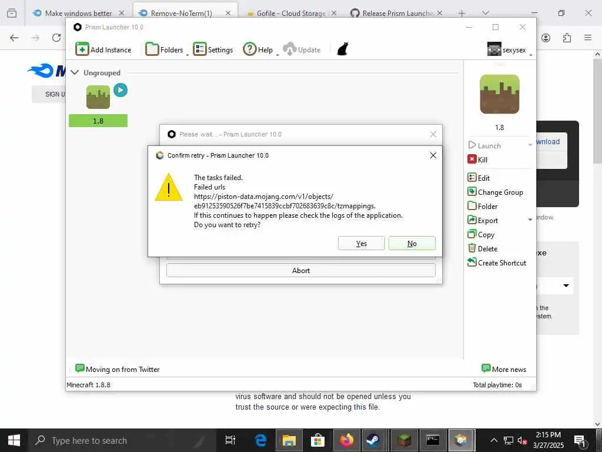Image resolution: width=602 pixels, height=452 pixels.
Task: Open browser extensions puzzle icon
Action: (567, 38)
